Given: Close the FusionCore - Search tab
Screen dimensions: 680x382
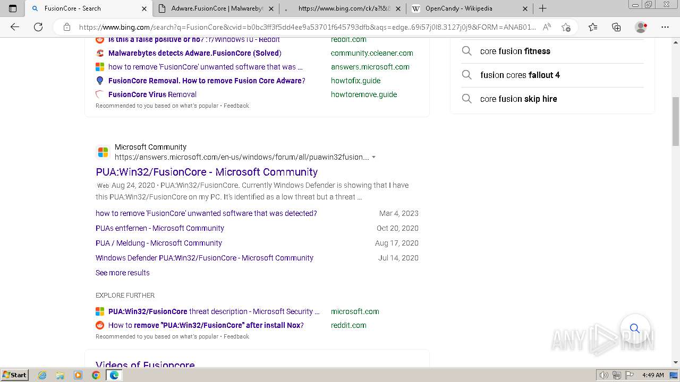Looking at the screenshot, I should point(144,8).
